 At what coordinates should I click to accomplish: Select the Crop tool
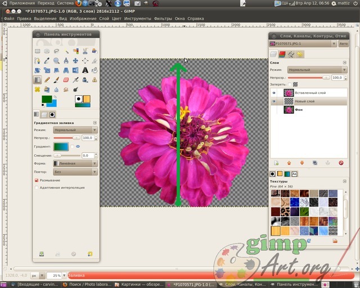(x=94, y=61)
